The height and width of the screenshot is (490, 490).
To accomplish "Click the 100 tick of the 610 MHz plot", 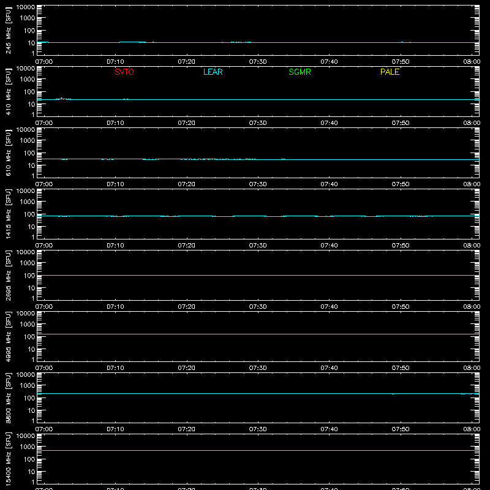I will [29, 153].
